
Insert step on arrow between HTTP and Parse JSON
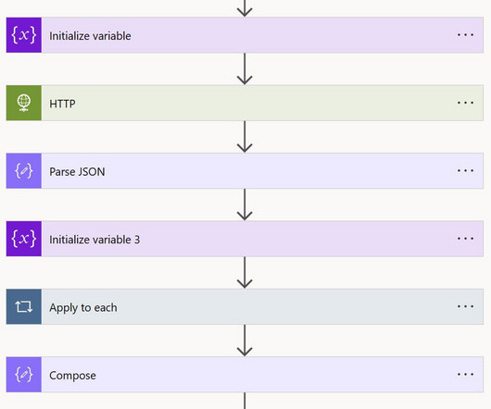[245, 137]
